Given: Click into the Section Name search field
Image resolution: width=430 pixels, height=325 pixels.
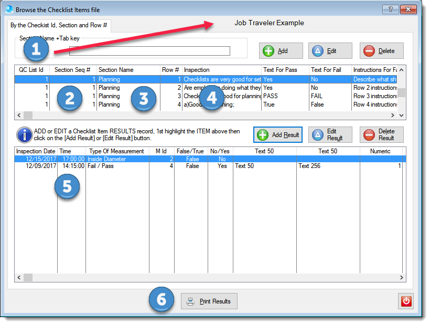Looking at the screenshot, I should click(x=149, y=51).
